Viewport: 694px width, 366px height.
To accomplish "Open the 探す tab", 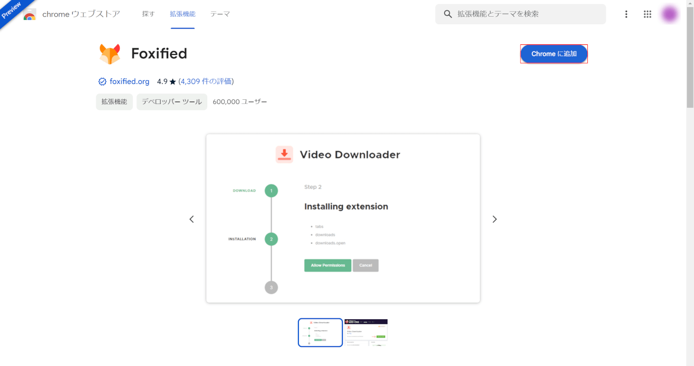I will (148, 14).
